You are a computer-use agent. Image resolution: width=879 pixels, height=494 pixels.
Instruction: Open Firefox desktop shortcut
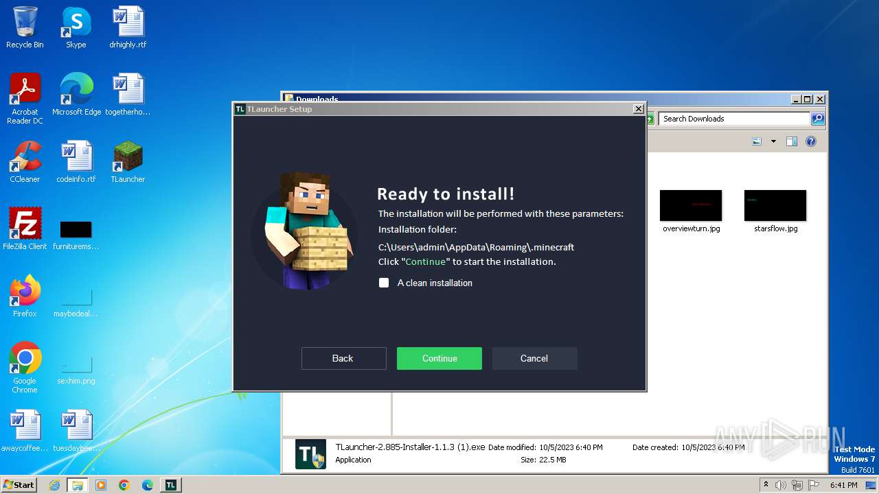point(25,296)
